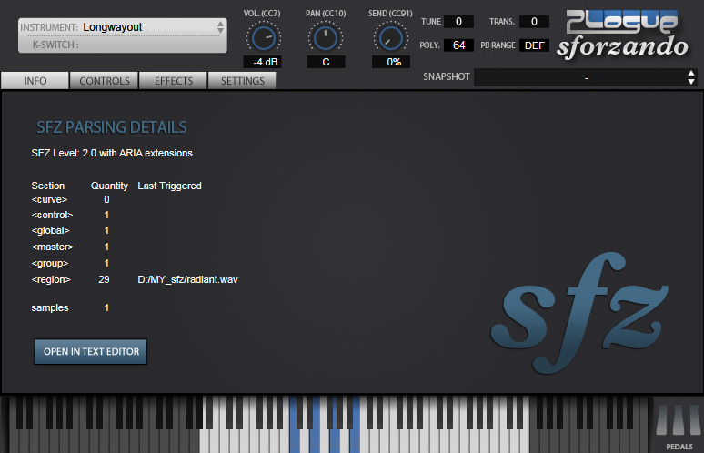
Task: Click the pan value box showing C
Action: (326, 62)
